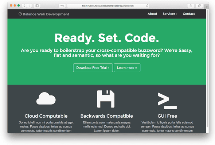Click the terminal prompt icon
Image resolution: width=215 pixels, height=145 pixels.
point(167,101)
